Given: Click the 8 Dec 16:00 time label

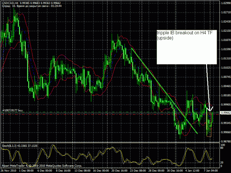Looking at the screenshot, I should tap(63, 171).
